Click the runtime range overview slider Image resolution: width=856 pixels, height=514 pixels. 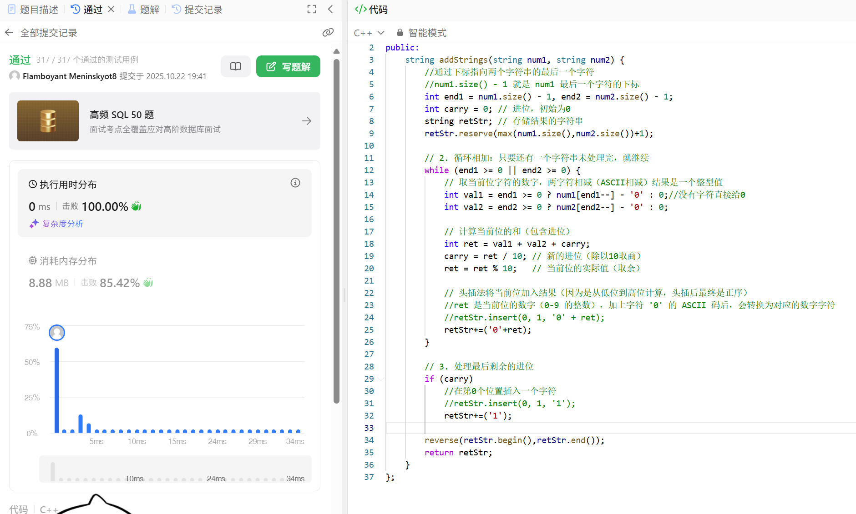pyautogui.click(x=175, y=469)
